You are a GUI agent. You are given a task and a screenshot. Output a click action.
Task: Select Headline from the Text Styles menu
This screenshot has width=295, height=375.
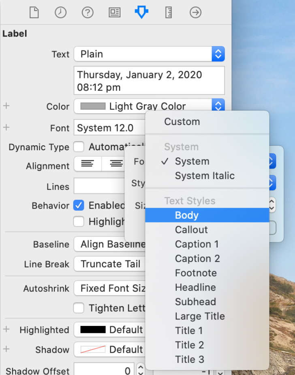(x=195, y=287)
